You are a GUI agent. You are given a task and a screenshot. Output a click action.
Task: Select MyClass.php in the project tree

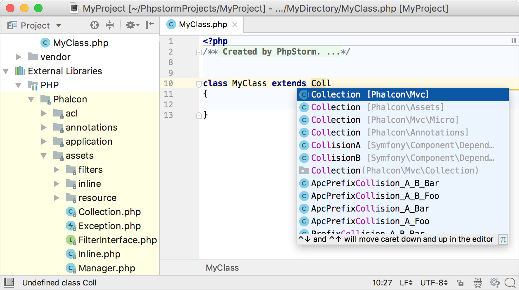pyautogui.click(x=81, y=43)
